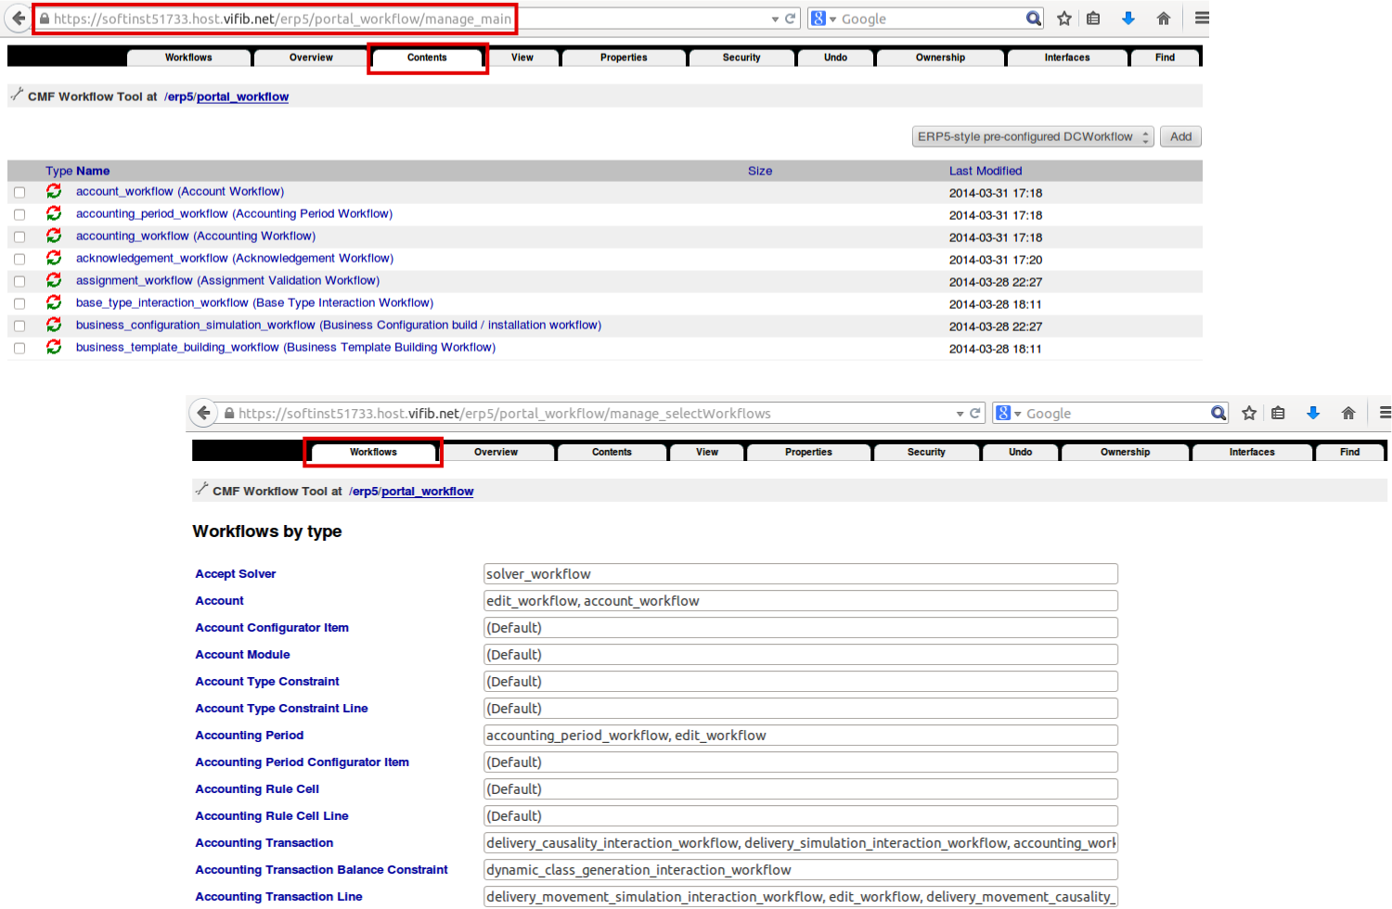Open the Ownership tab in bottom page

(1125, 453)
